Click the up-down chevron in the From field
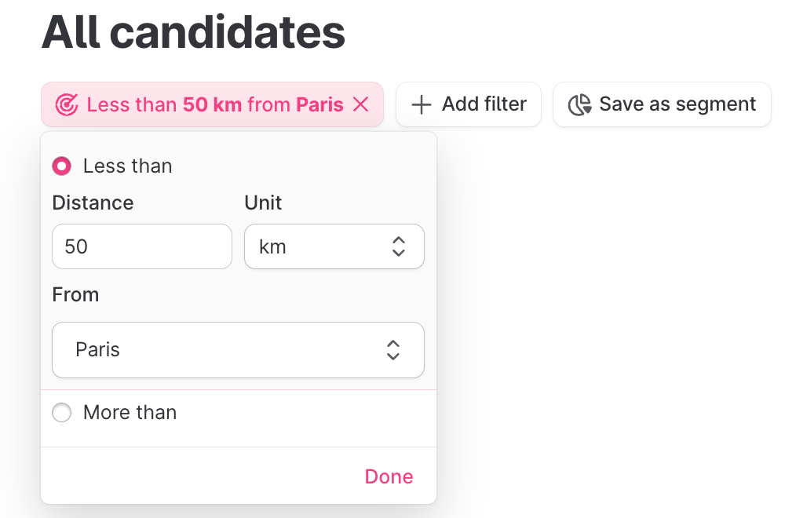The width and height of the screenshot is (785, 518). pos(393,350)
